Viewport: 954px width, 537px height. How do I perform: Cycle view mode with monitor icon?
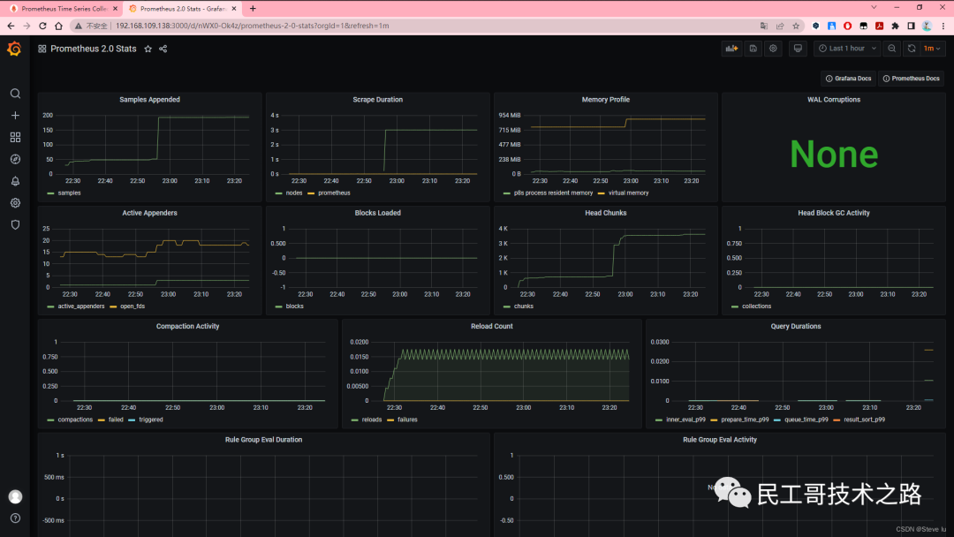798,49
